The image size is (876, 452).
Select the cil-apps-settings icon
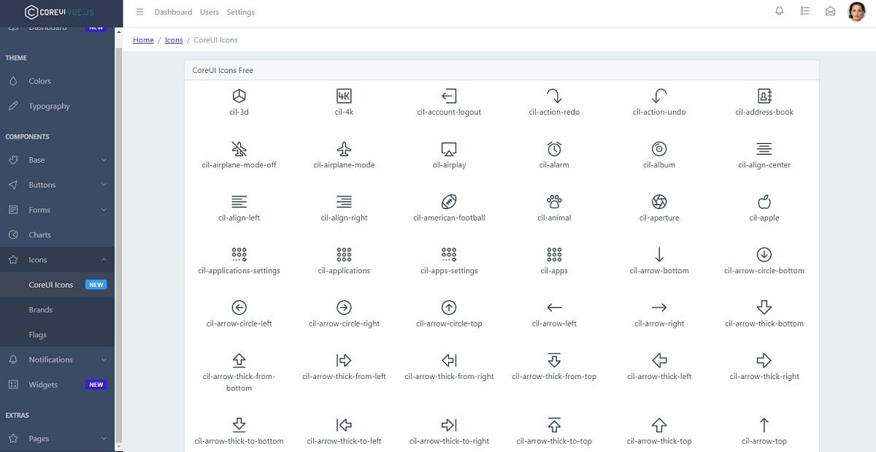[449, 254]
